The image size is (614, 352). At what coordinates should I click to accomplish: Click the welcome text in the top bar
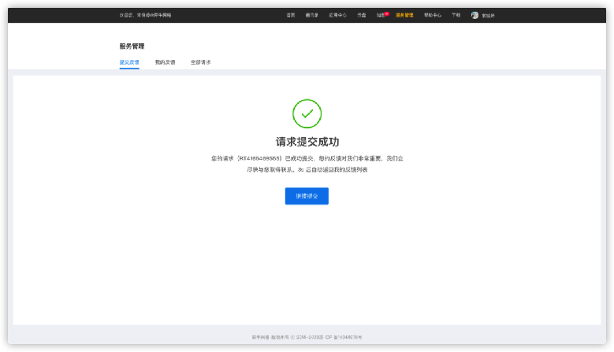(x=145, y=15)
